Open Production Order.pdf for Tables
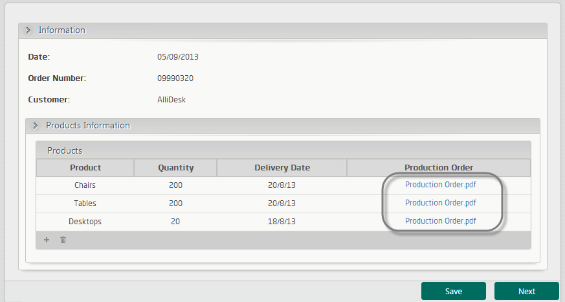 point(441,203)
